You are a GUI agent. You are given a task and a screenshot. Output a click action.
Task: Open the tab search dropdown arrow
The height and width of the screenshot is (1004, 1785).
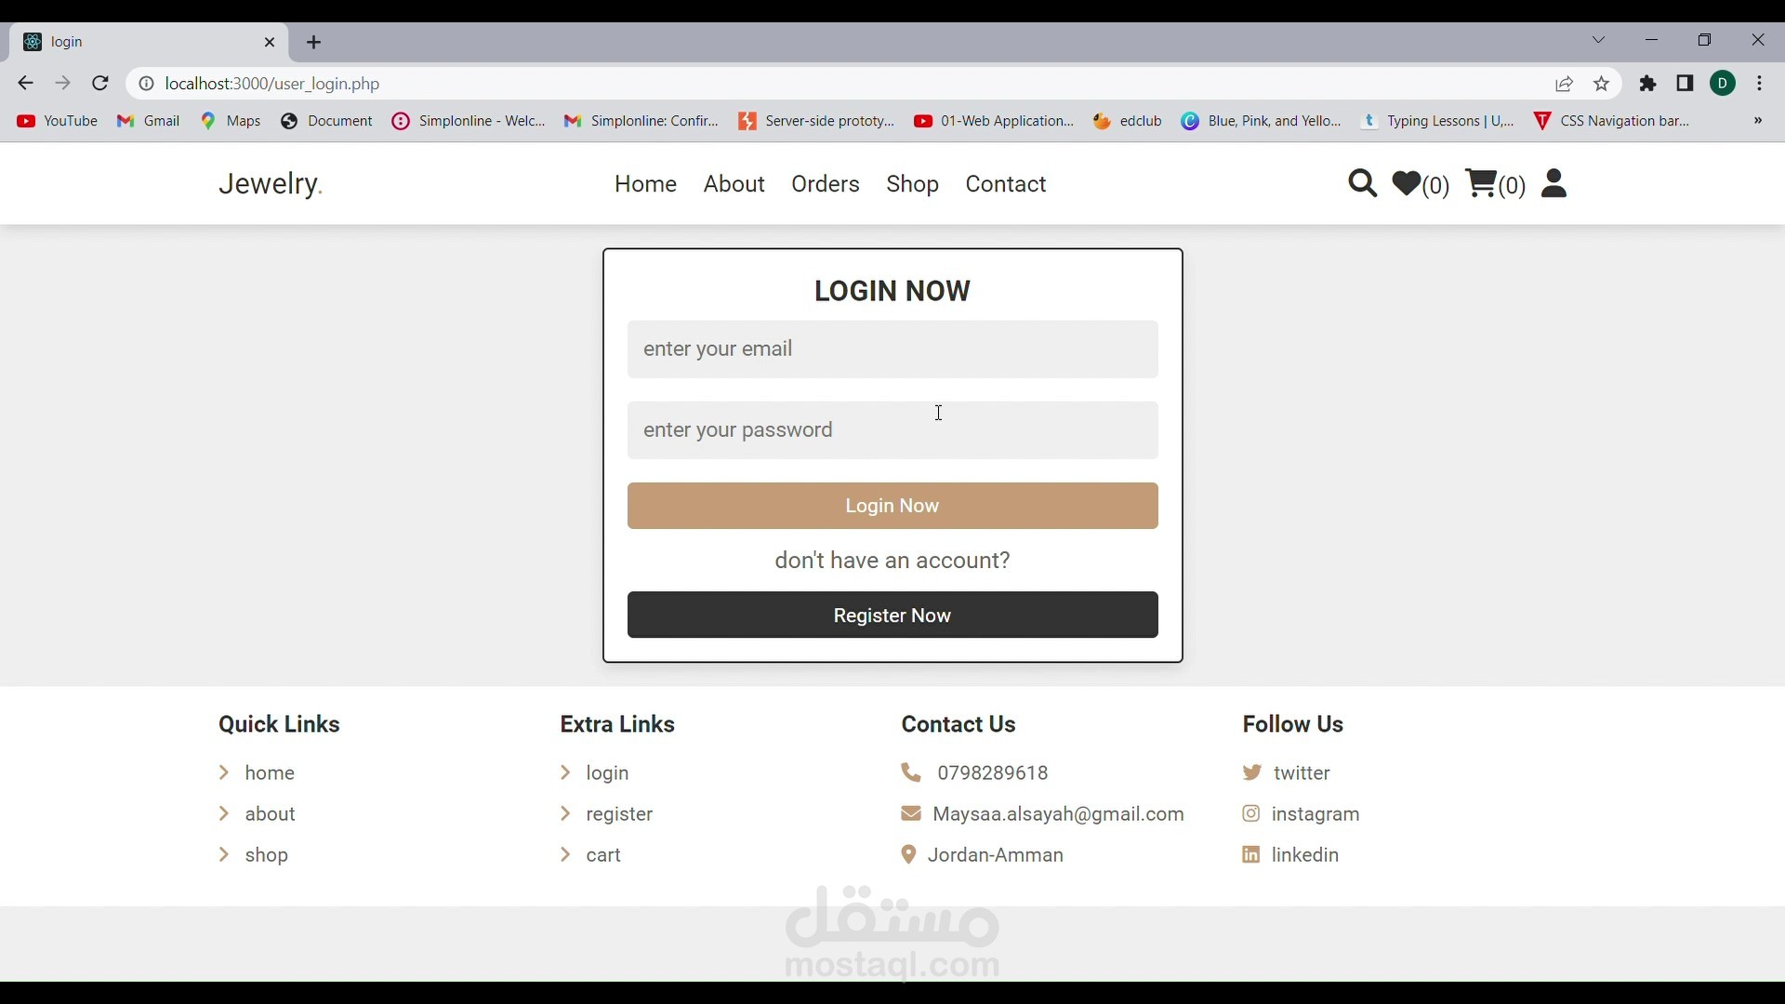pyautogui.click(x=1599, y=40)
